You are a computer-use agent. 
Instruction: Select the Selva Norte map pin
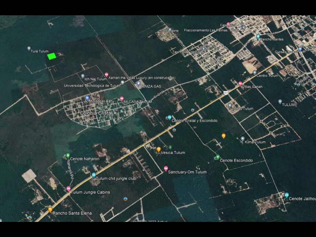[x=170, y=30]
